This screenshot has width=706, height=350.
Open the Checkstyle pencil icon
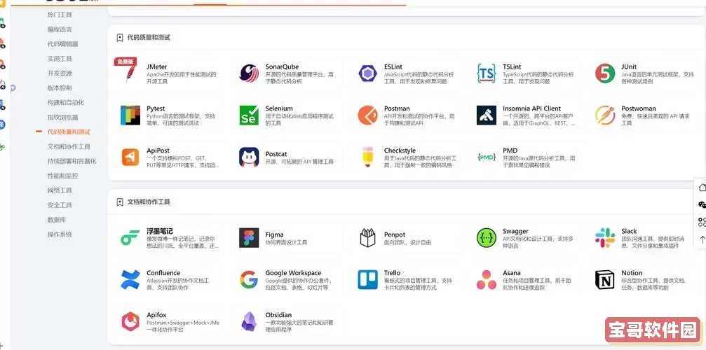pyautogui.click(x=367, y=157)
